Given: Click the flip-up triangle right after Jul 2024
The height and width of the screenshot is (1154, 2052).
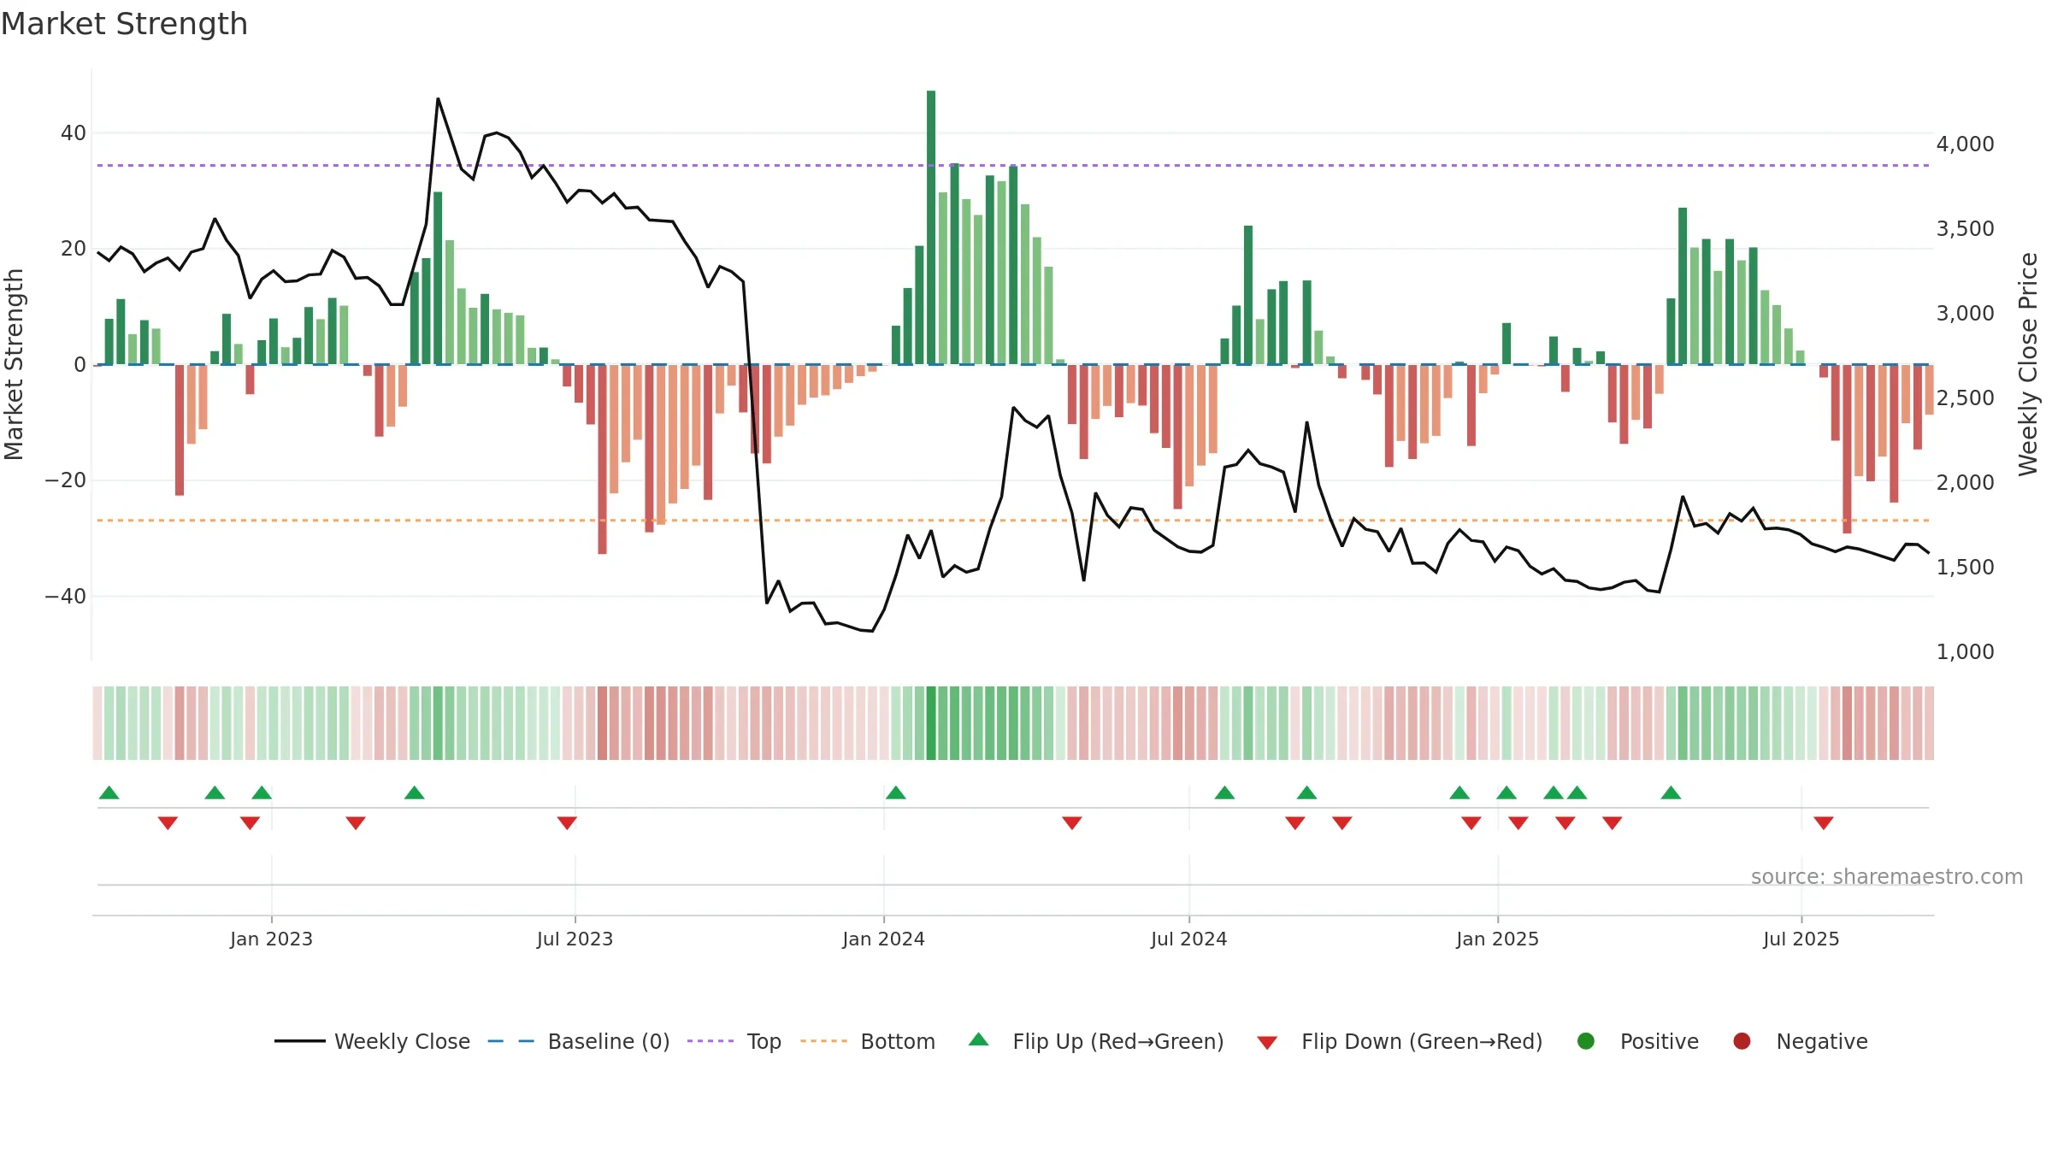Looking at the screenshot, I should click(1224, 792).
